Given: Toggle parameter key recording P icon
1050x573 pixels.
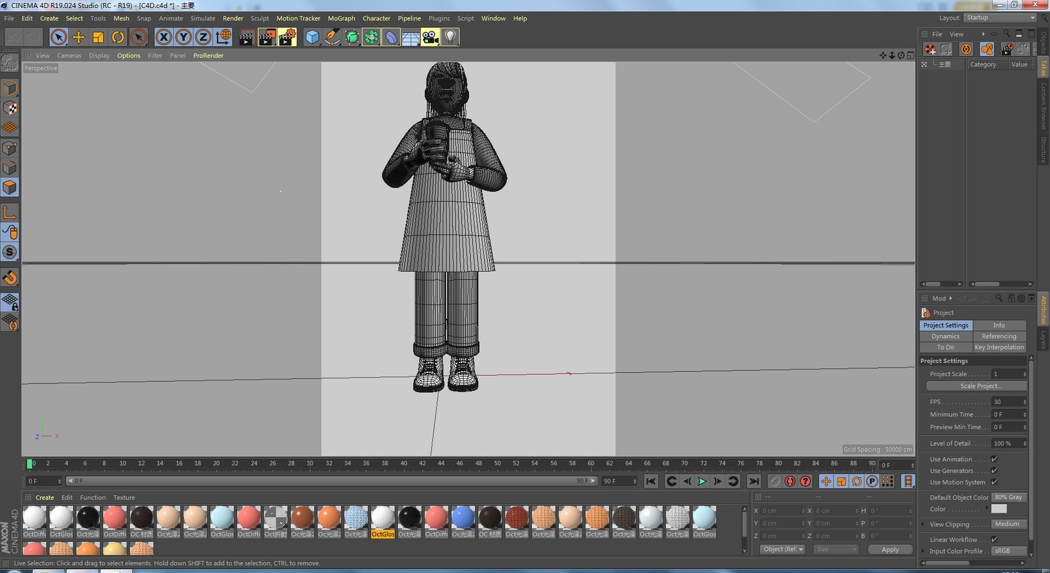Looking at the screenshot, I should coord(872,481).
